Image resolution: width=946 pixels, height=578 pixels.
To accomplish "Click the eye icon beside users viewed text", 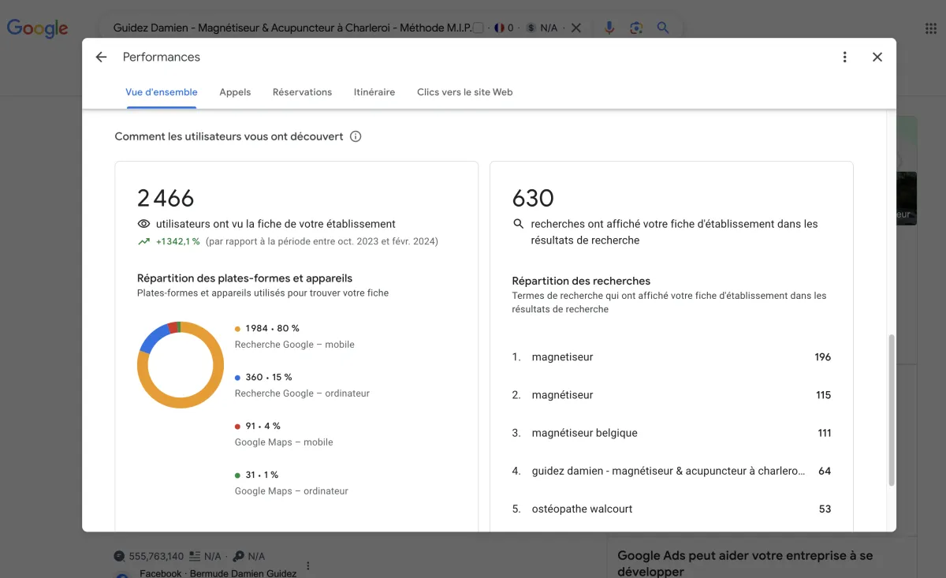I will click(x=143, y=224).
